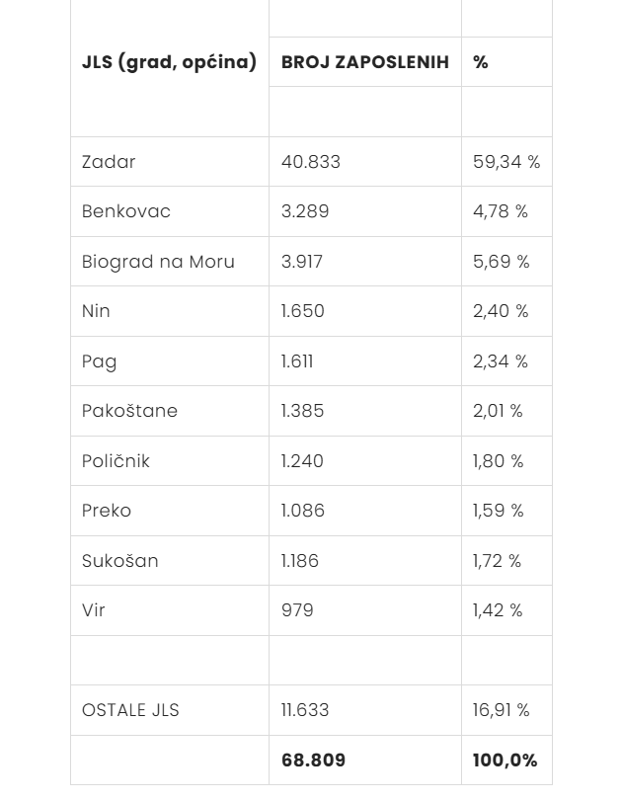Click the Zadar row name cell
This screenshot has height=801, width=622.
109,162
